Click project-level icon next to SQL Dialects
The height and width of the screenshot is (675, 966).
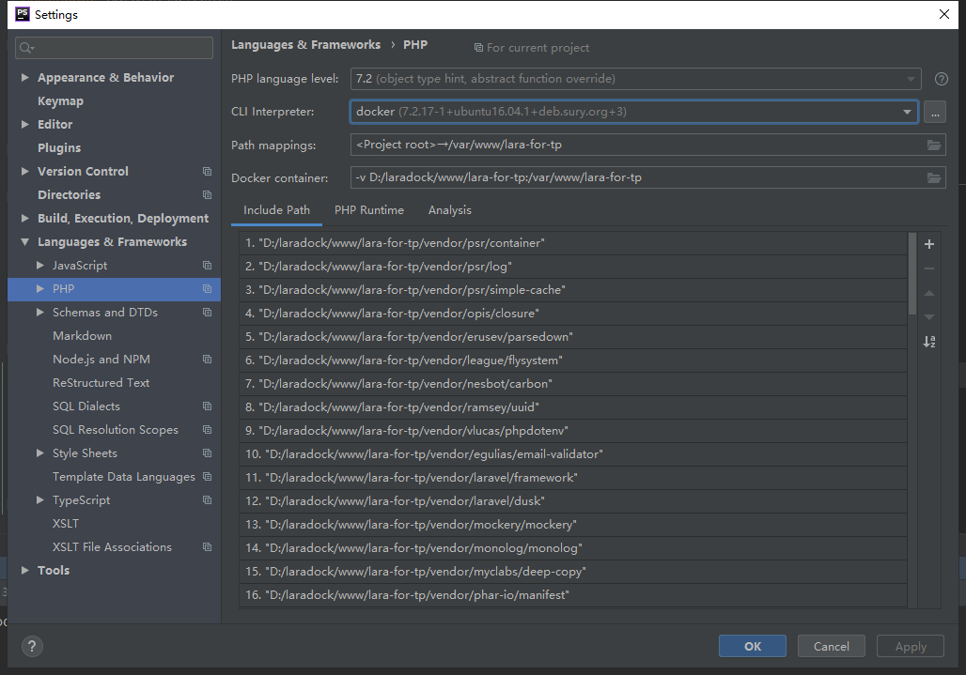coord(207,407)
